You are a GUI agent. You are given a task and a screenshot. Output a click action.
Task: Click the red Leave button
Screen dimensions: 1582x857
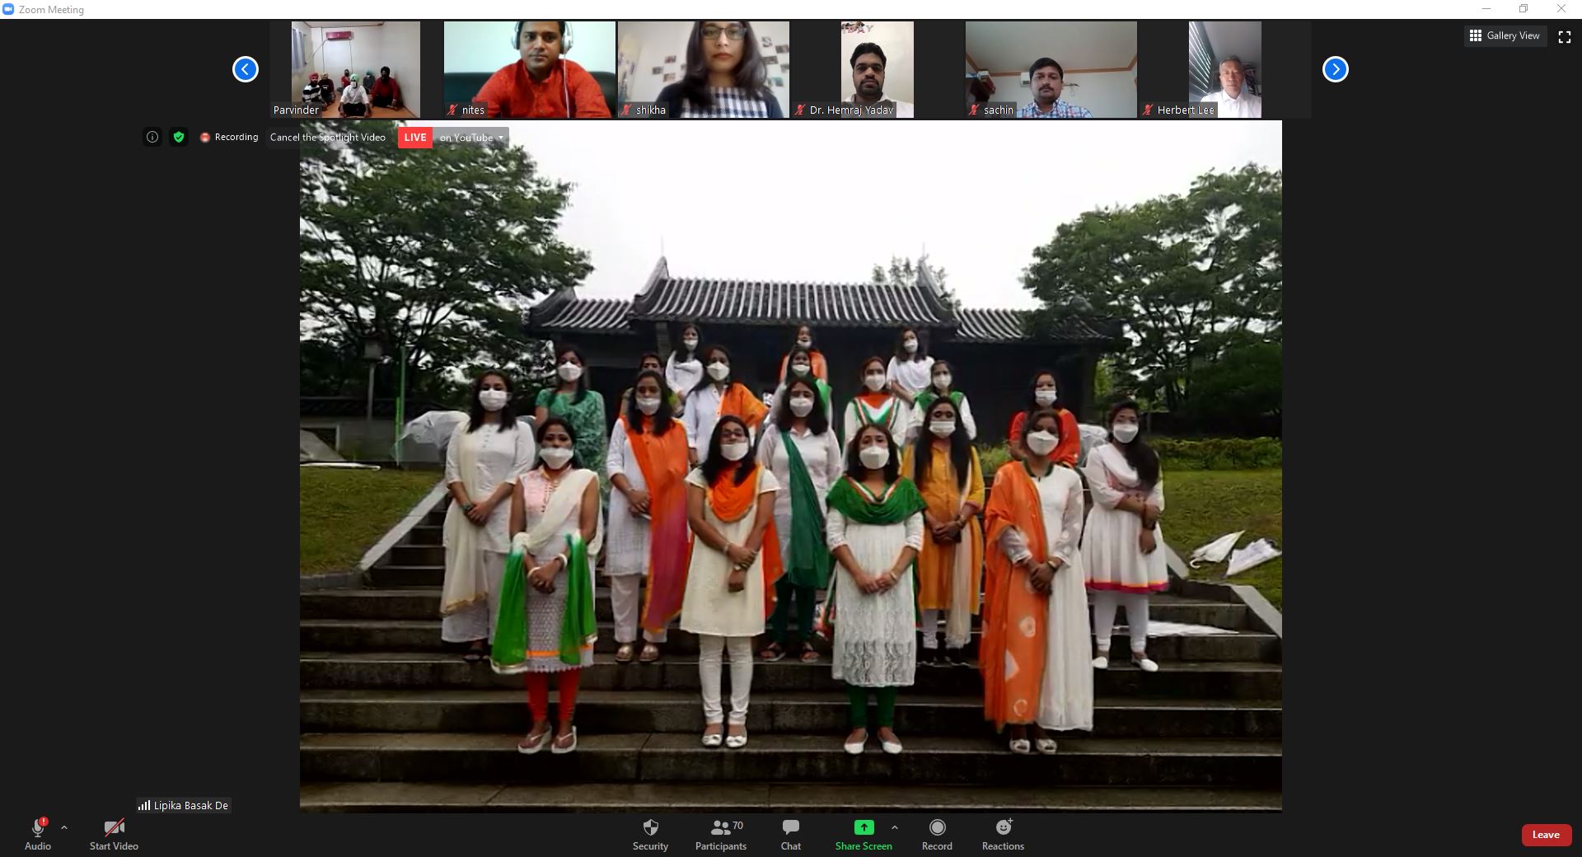1545,835
